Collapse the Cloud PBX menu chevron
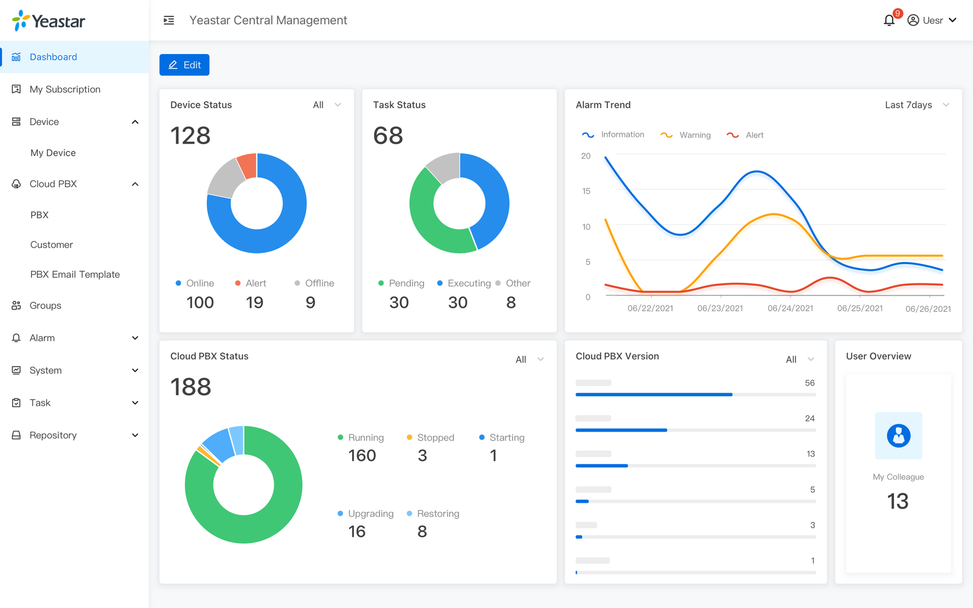 (x=135, y=184)
